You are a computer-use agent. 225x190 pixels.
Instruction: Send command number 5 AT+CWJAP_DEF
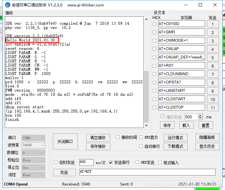[x=213, y=58]
